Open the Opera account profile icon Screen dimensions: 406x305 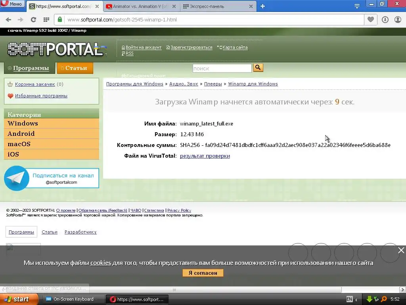tap(398, 20)
